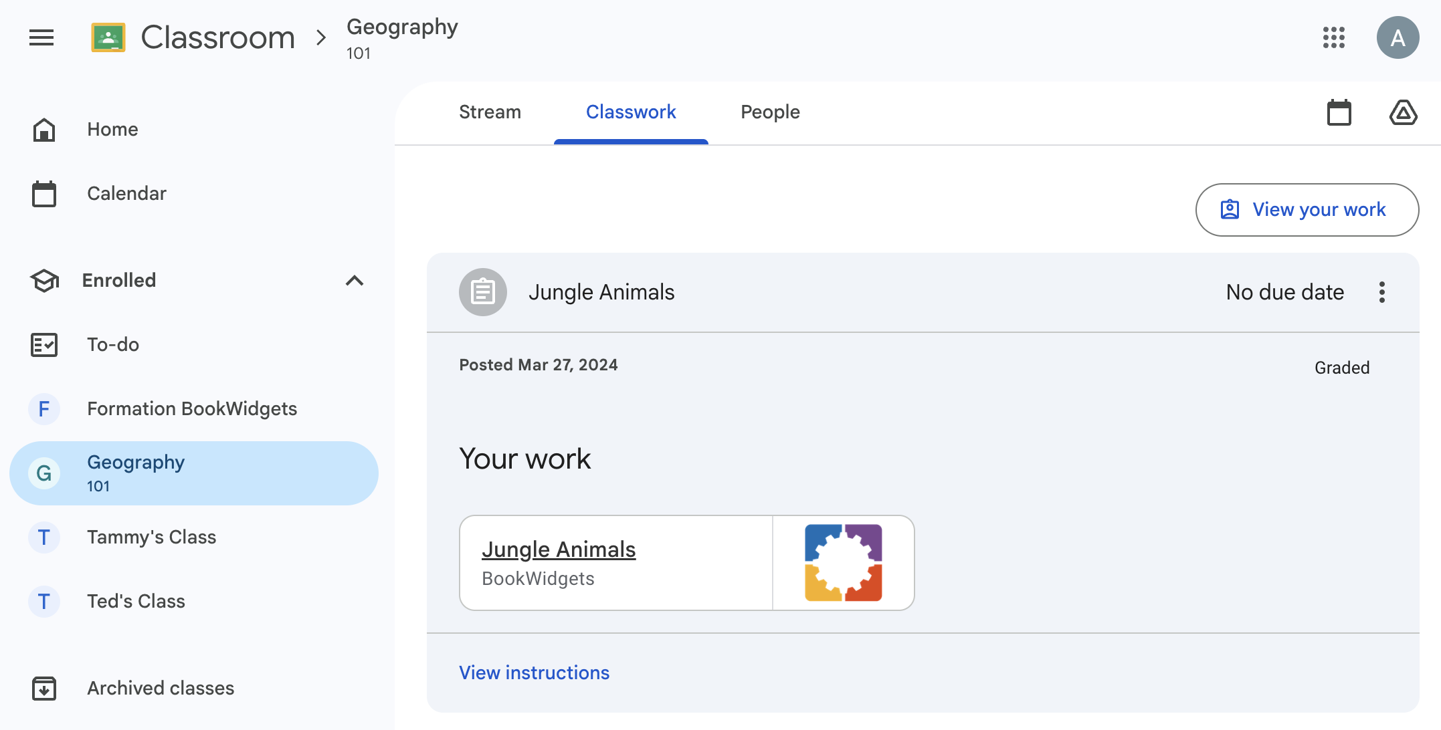
Task: Open your account avatar menu
Action: click(1398, 37)
